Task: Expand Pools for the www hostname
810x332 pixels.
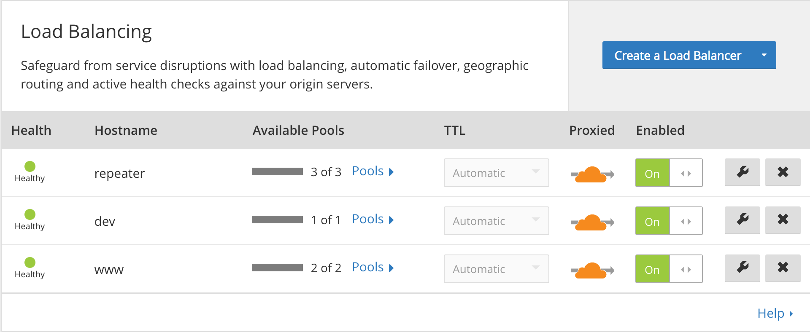Action: tap(373, 268)
